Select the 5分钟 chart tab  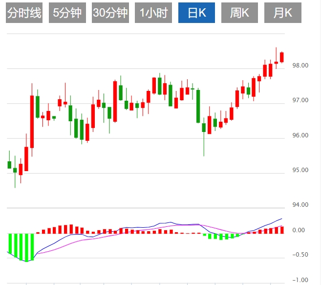pos(67,13)
